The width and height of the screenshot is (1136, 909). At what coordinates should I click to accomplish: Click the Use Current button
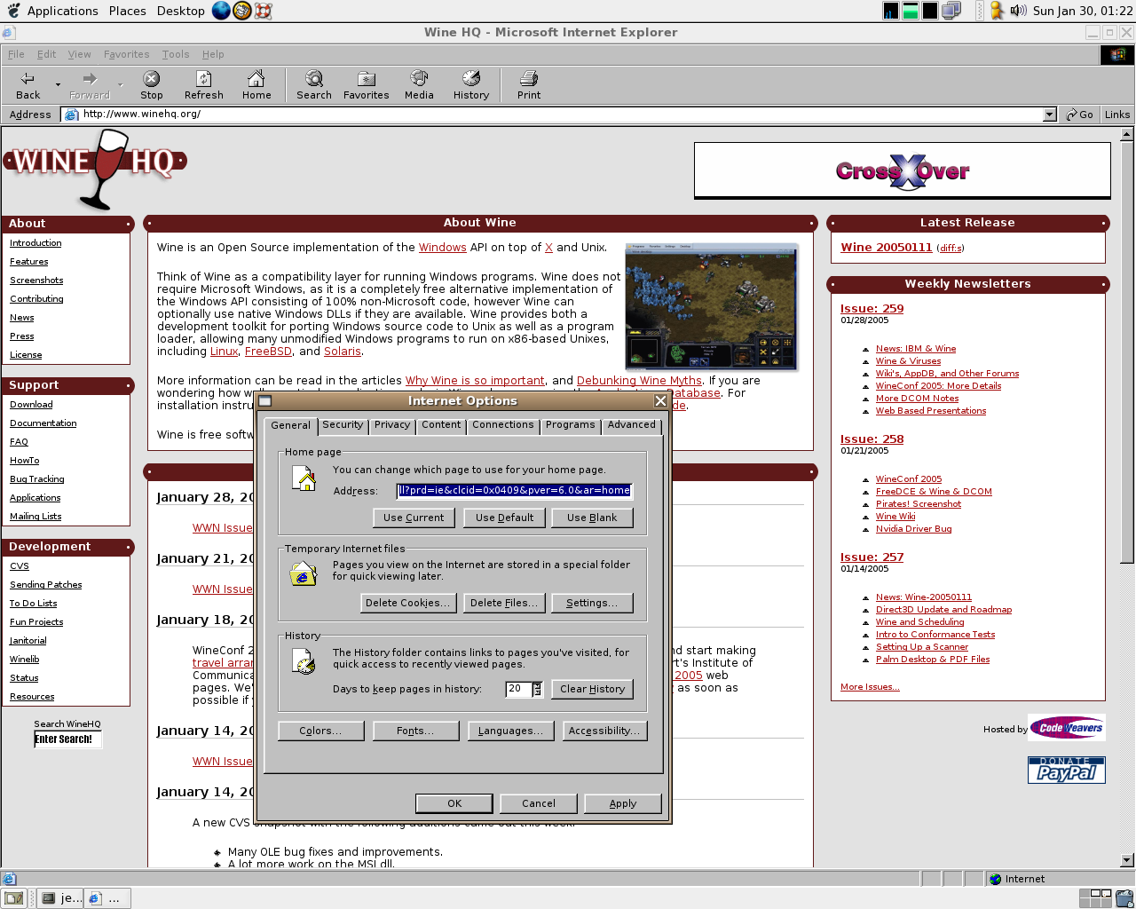pos(414,518)
